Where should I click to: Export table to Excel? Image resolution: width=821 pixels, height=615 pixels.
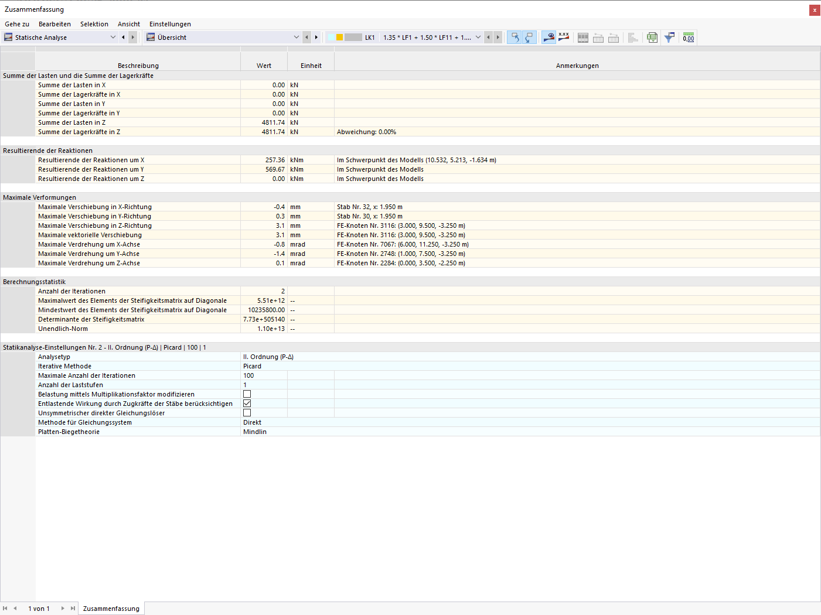(x=652, y=37)
